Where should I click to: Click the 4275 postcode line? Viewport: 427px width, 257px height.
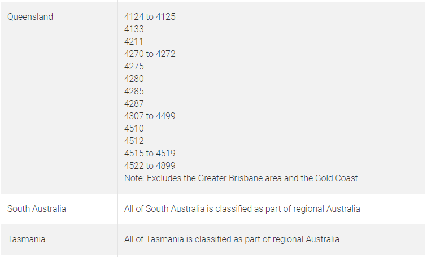(134, 67)
